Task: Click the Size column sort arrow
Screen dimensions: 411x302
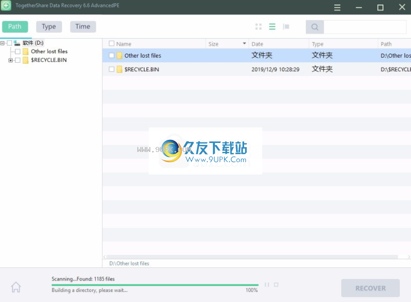Action: pyautogui.click(x=244, y=43)
